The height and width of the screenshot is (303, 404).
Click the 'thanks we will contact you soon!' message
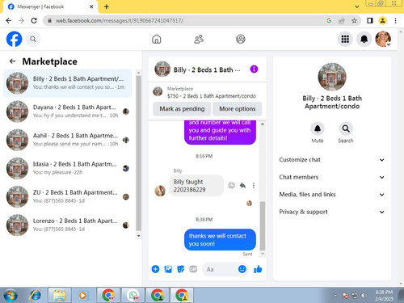pos(220,240)
